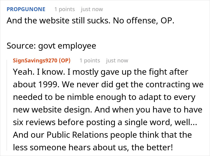Click the "Source: govt employee" line
This screenshot has height=156, width=210.
click(51, 46)
